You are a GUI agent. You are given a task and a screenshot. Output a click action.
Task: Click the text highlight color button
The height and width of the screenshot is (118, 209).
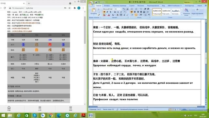click(104, 15)
